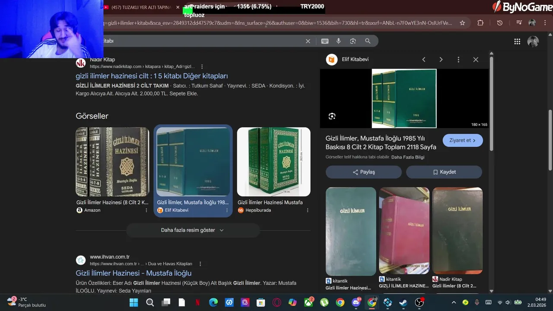Open gizli ilimler hazinesi cilt Nadir Kitap link

(152, 76)
